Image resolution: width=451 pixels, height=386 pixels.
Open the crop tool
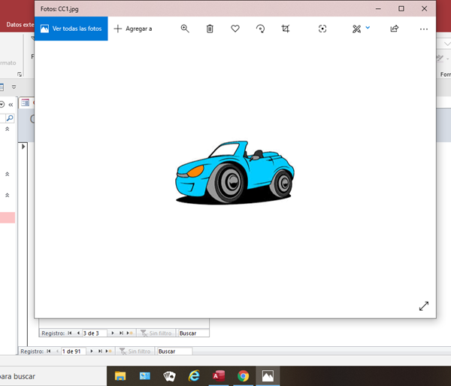coord(286,29)
